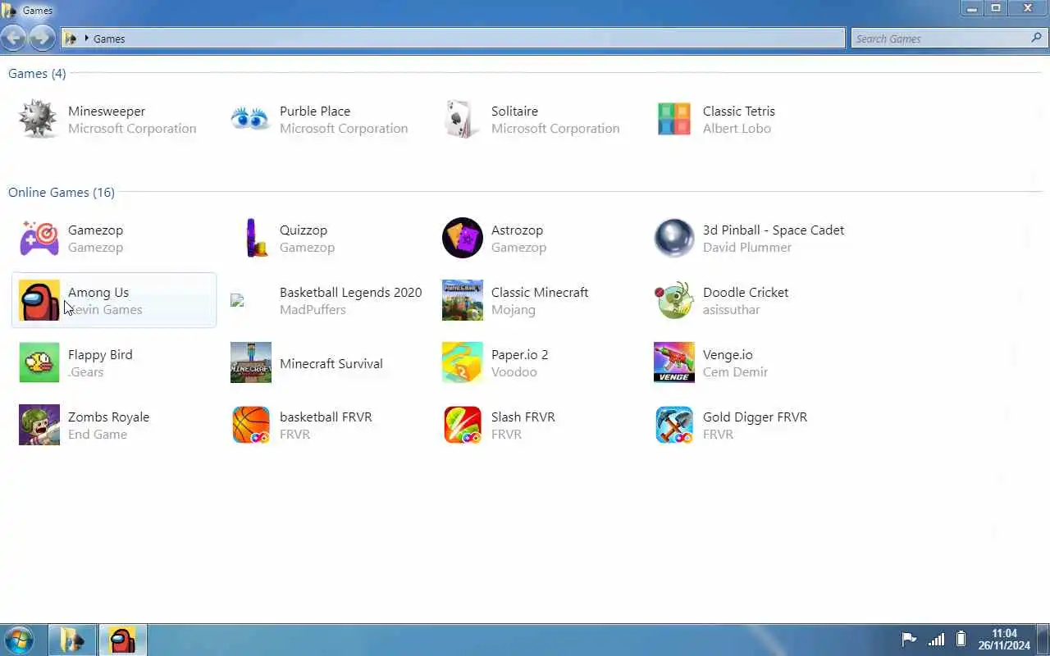Image resolution: width=1050 pixels, height=656 pixels.
Task: Select the Minecraft Survival icon
Action: [x=251, y=362]
